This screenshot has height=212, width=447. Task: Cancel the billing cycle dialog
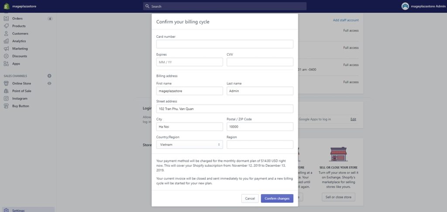(x=250, y=199)
